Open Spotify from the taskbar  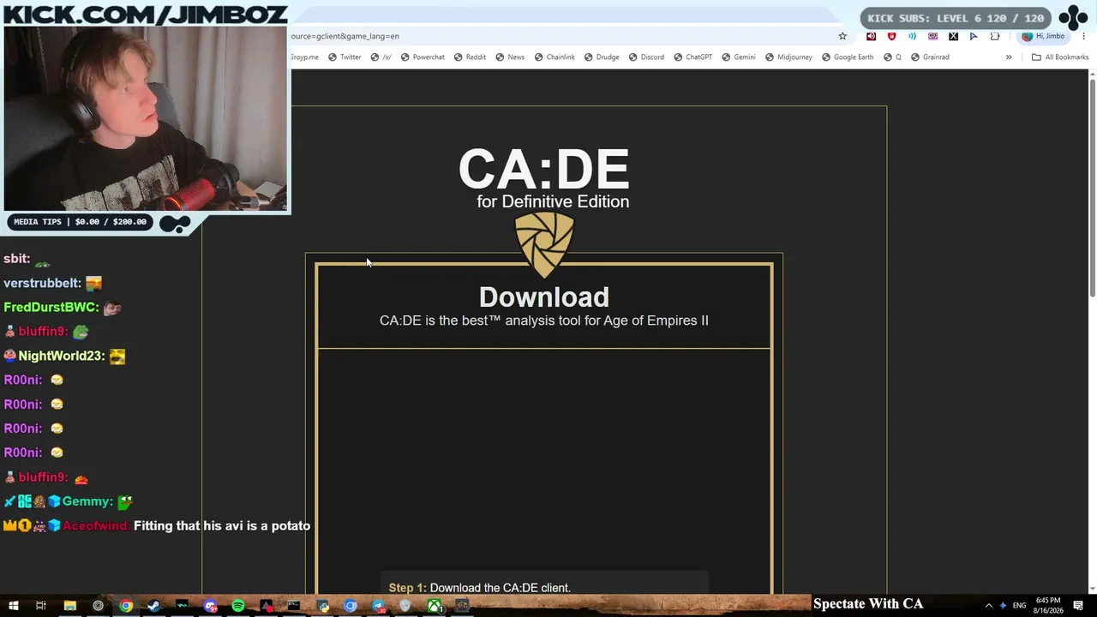[238, 606]
